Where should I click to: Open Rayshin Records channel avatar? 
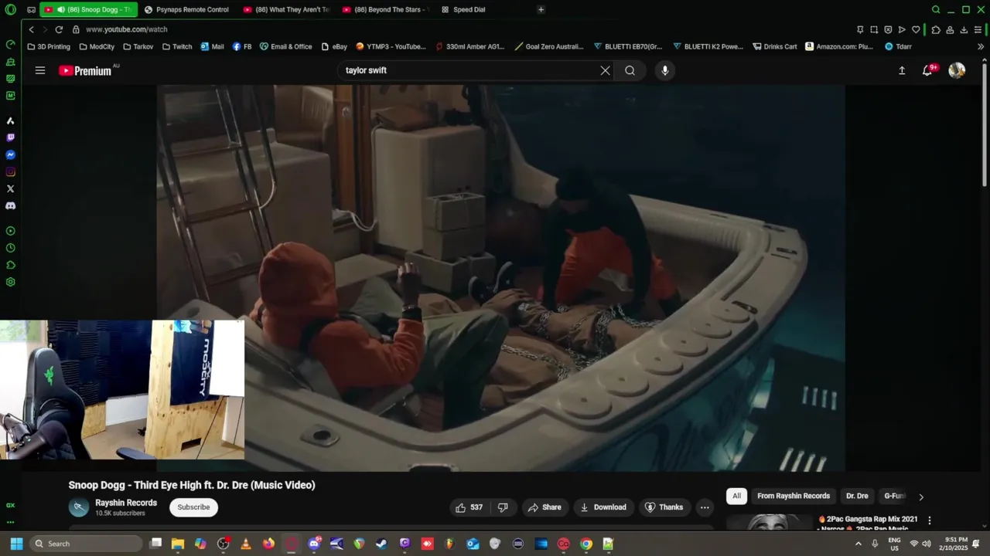79,507
